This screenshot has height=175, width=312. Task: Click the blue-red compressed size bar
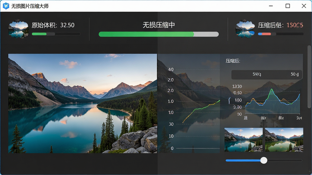[281, 34]
